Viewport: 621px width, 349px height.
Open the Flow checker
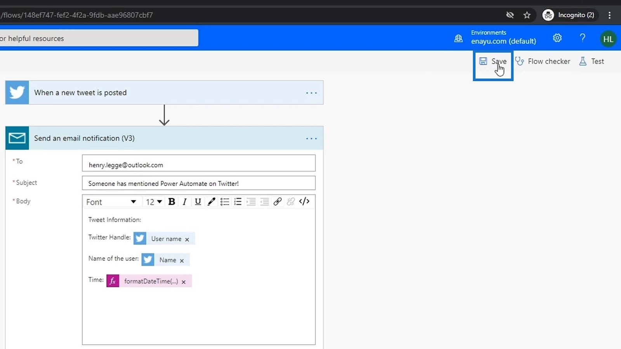pos(543,61)
